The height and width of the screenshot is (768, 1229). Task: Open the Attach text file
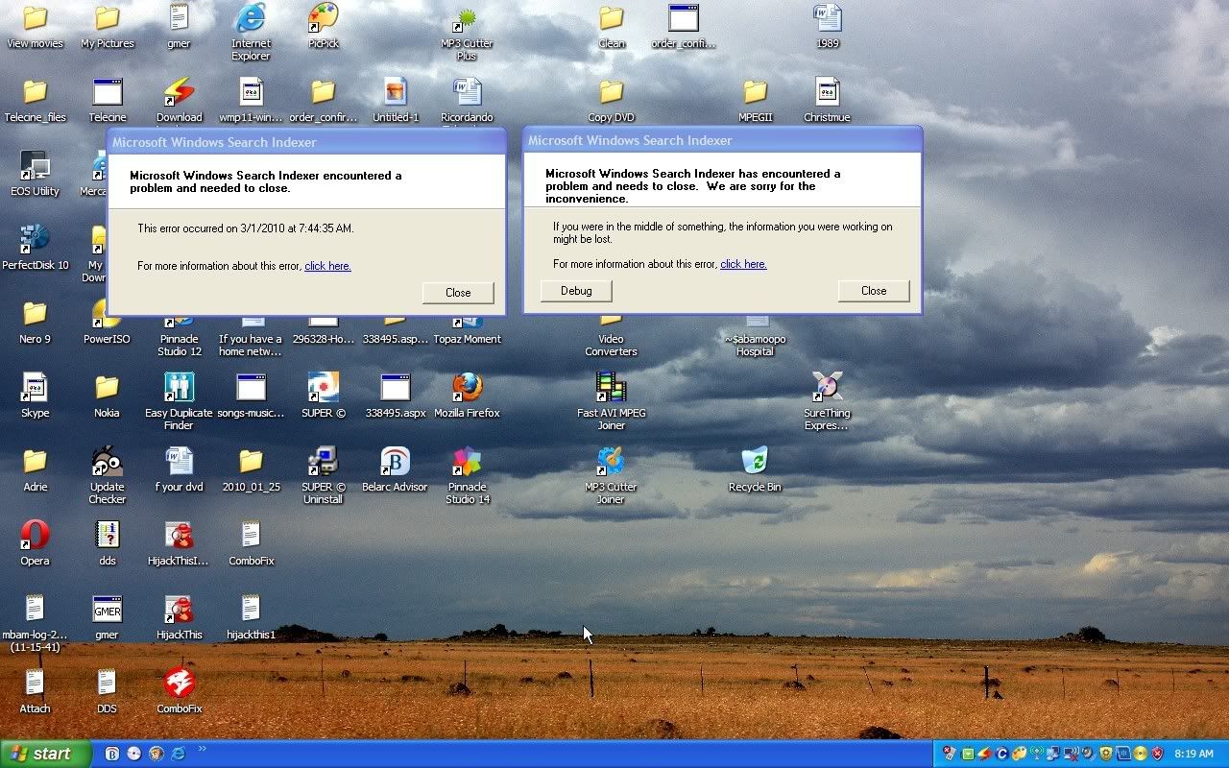(x=35, y=691)
